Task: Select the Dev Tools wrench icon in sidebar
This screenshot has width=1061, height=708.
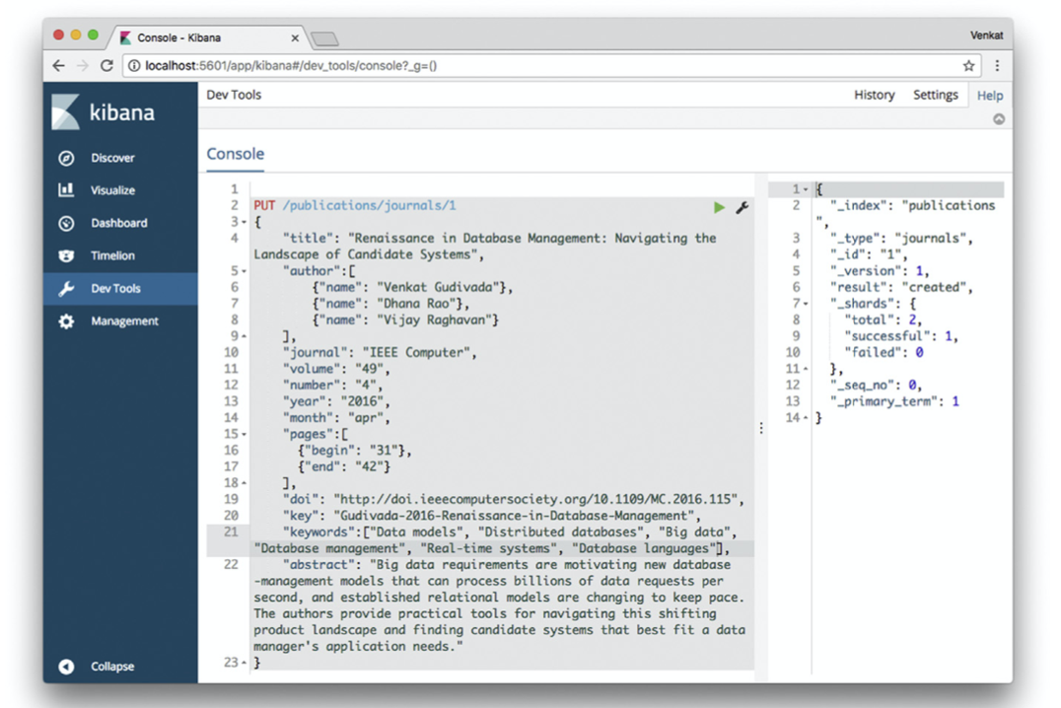Action: click(x=66, y=288)
